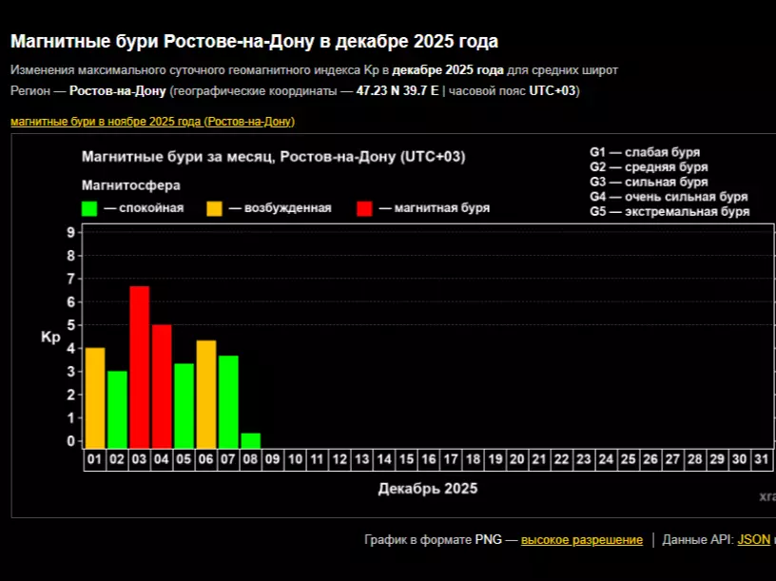Open the 'высокое разрешение' PNG link
The image size is (776, 581).
coord(581,538)
